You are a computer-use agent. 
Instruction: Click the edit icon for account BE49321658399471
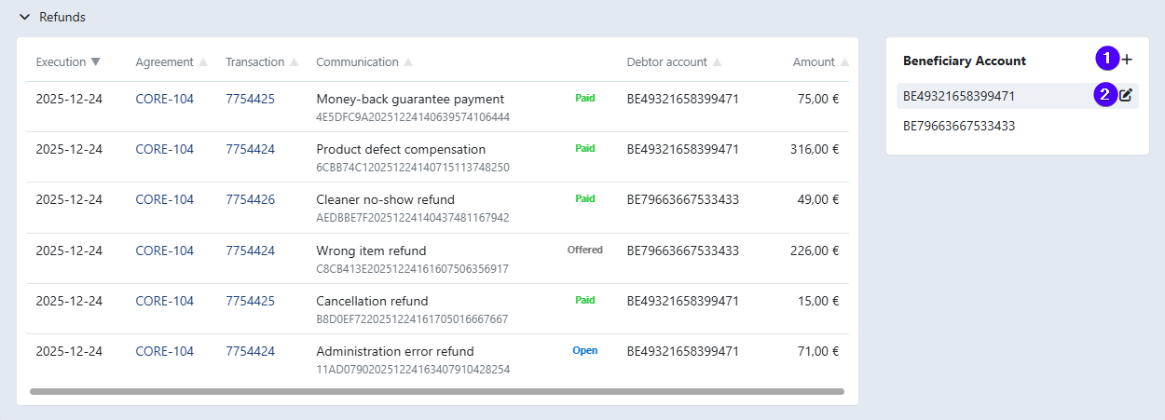click(x=1125, y=95)
